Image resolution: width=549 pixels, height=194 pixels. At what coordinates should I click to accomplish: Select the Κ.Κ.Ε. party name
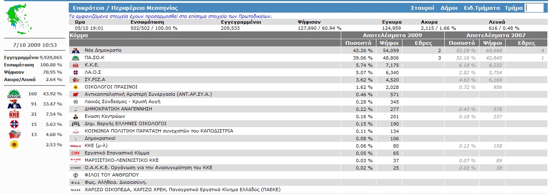point(92,65)
